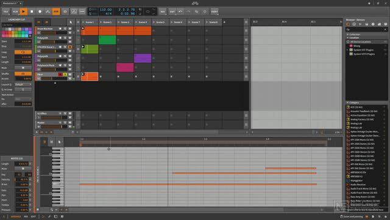Click the tempo value 110.00
The height and width of the screenshot is (220, 390).
pos(105,10)
